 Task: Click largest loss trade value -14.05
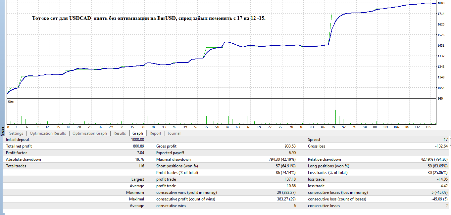pos(442,179)
